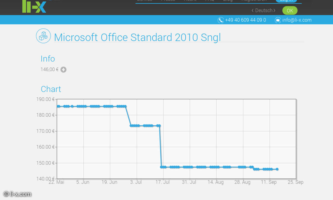Image resolution: width=333 pixels, height=200 pixels.
Task: Click the Chart section heading
Action: click(51, 89)
